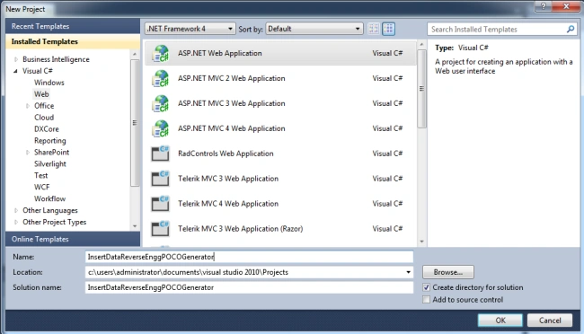
Task: Open the Installed Templates section
Action: pos(73,41)
